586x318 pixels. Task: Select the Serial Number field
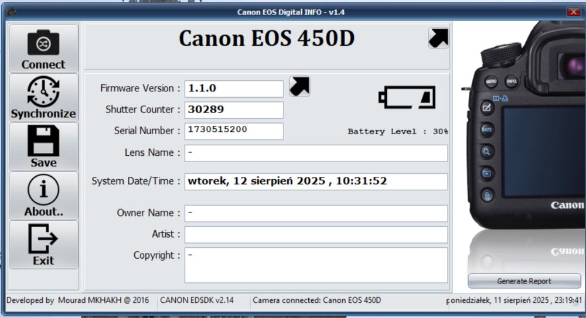click(234, 131)
